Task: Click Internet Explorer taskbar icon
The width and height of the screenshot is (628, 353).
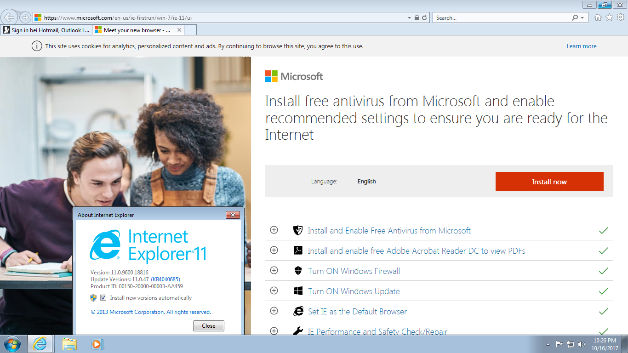Action: (x=40, y=344)
